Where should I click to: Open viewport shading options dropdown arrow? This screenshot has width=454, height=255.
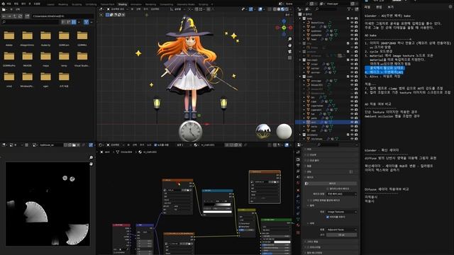tap(290, 9)
